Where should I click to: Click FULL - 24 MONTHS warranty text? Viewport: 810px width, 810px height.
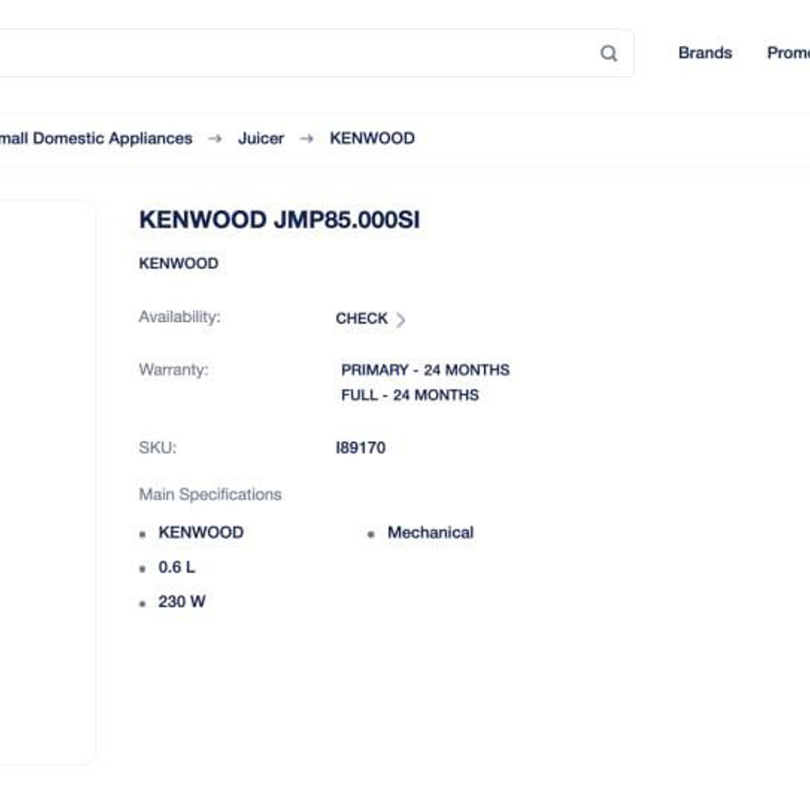click(410, 396)
